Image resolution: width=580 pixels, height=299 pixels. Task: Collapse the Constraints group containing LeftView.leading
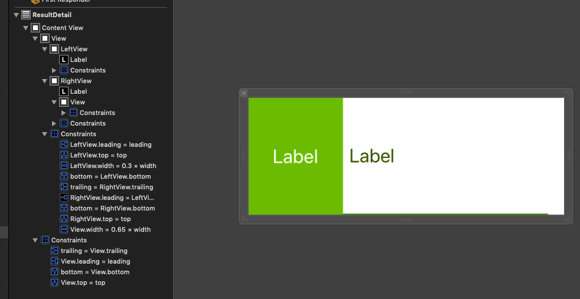(x=45, y=134)
